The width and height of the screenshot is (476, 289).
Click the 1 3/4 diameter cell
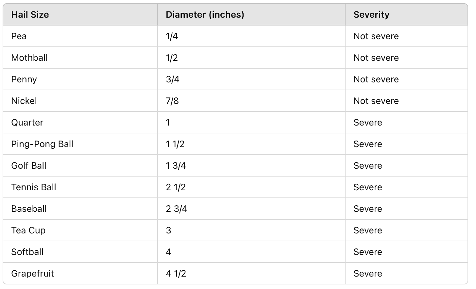(251, 165)
